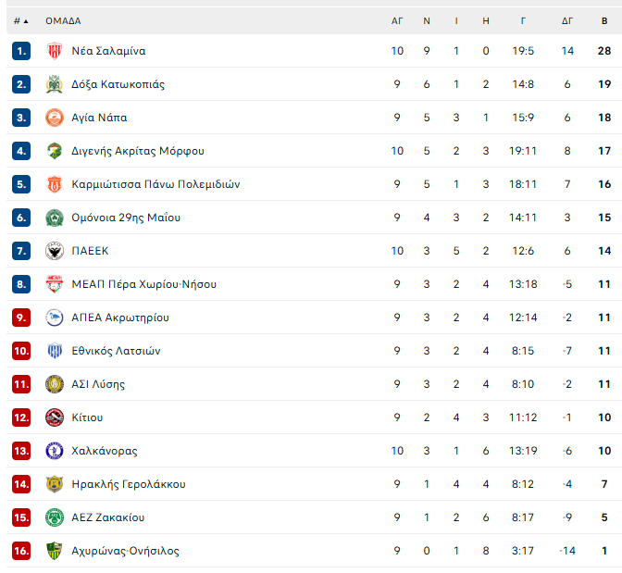
Task: Click the ΑΕΖ Ζακακίου green logo
Action: (x=54, y=517)
